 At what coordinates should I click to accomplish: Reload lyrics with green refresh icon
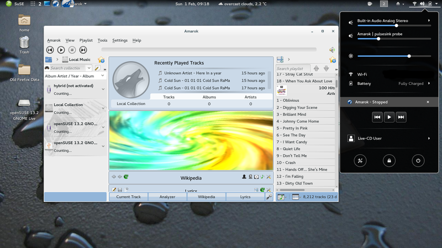pyautogui.click(x=262, y=190)
